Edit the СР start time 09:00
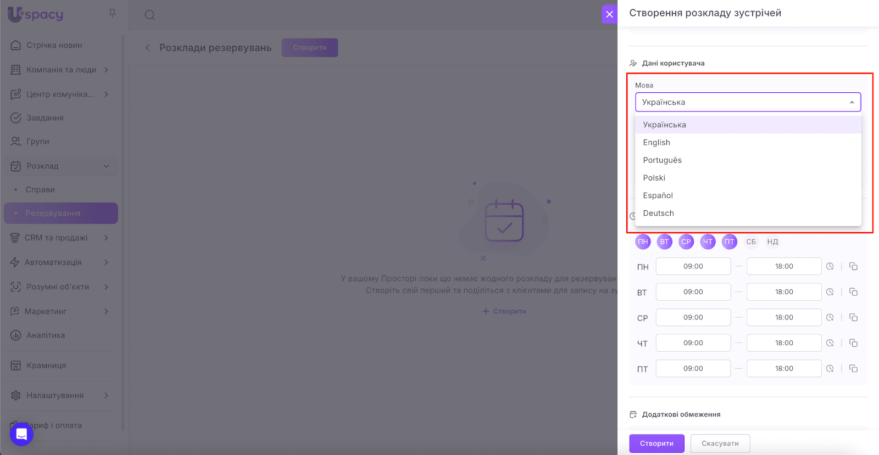This screenshot has height=455, width=879. pos(693,317)
